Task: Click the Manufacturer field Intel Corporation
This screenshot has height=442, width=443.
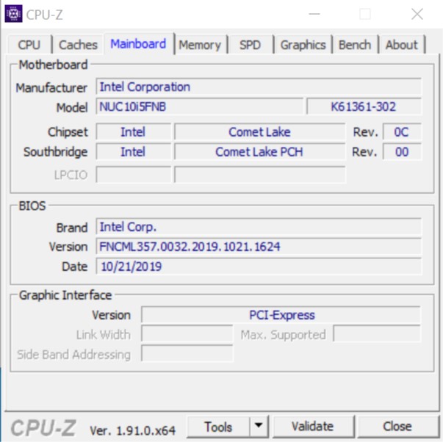Action: point(259,87)
